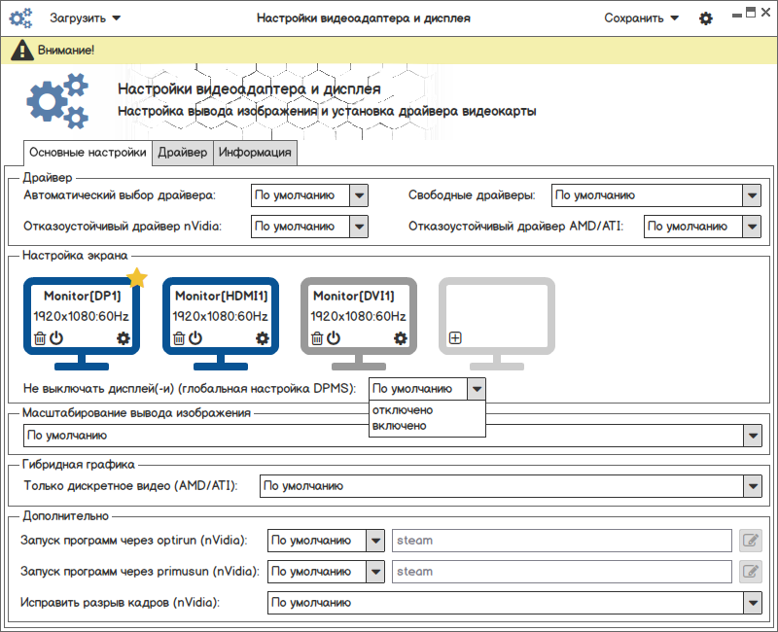Click the primusun steam input field
The image size is (778, 632).
pyautogui.click(x=562, y=572)
